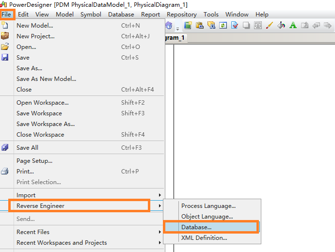Select Close Workspace entry
The width and height of the screenshot is (335, 252).
82,135
